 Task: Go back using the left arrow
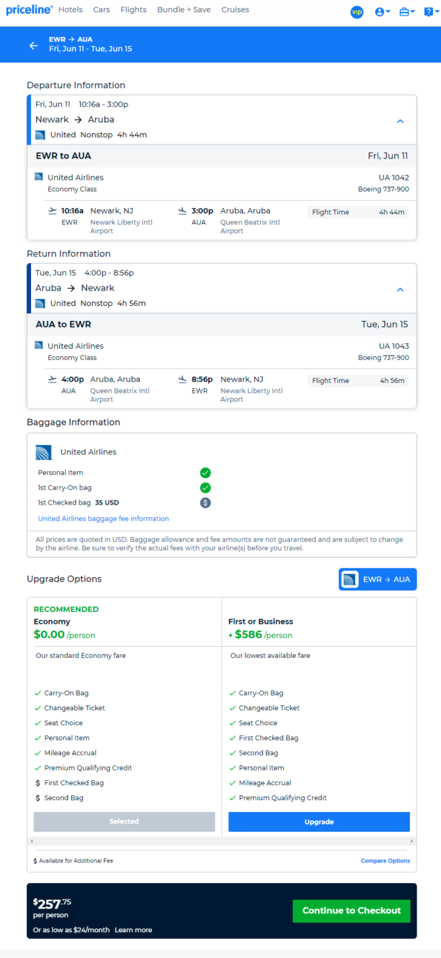(34, 45)
